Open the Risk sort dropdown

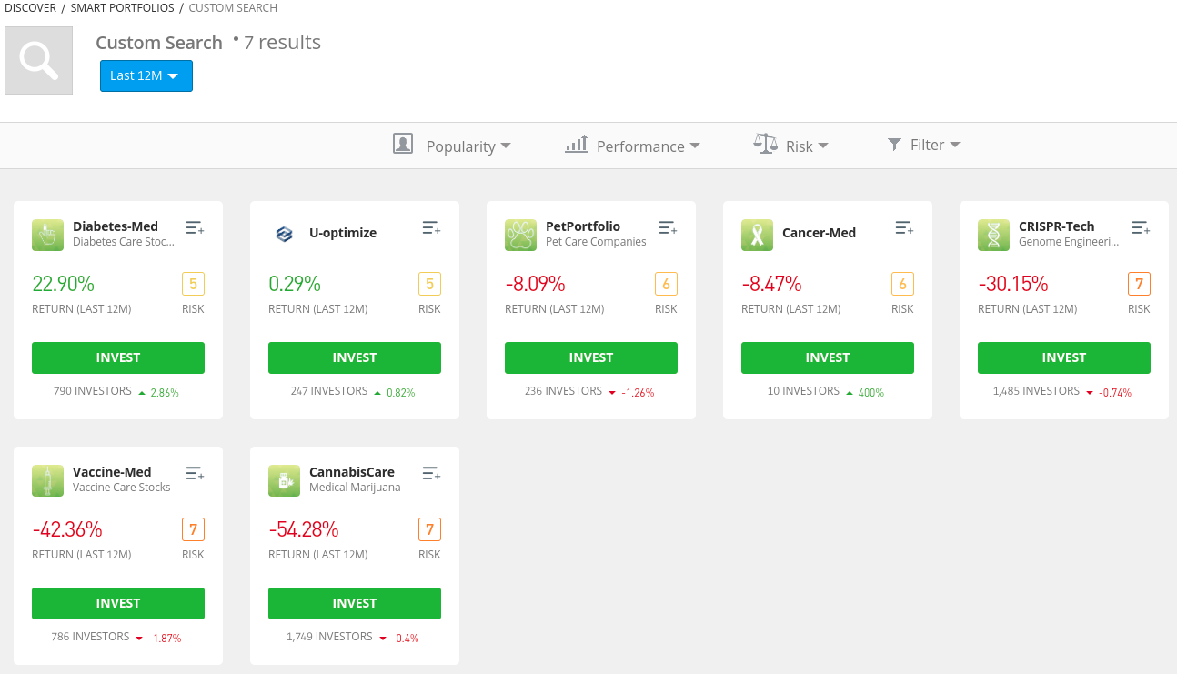tap(790, 146)
